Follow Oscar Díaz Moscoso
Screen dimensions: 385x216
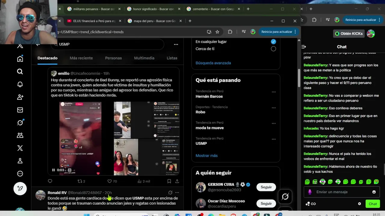[266, 203]
